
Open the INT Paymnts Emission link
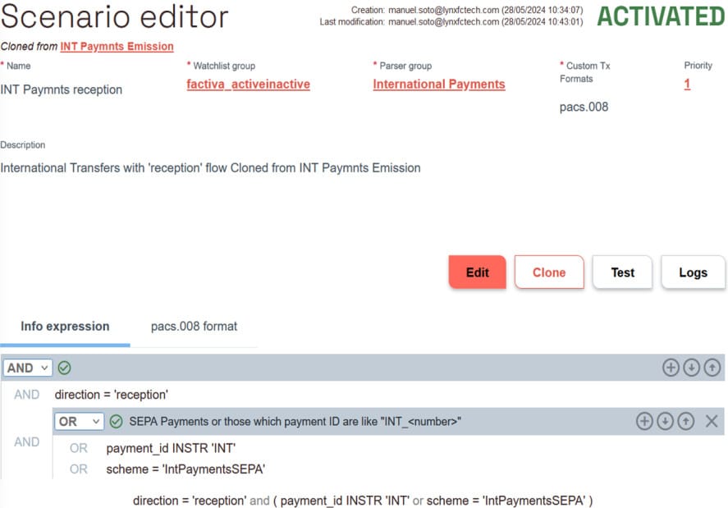(115, 46)
